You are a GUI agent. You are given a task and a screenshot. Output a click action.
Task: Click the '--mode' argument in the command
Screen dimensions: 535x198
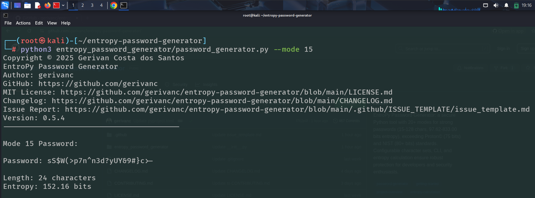[x=286, y=49]
